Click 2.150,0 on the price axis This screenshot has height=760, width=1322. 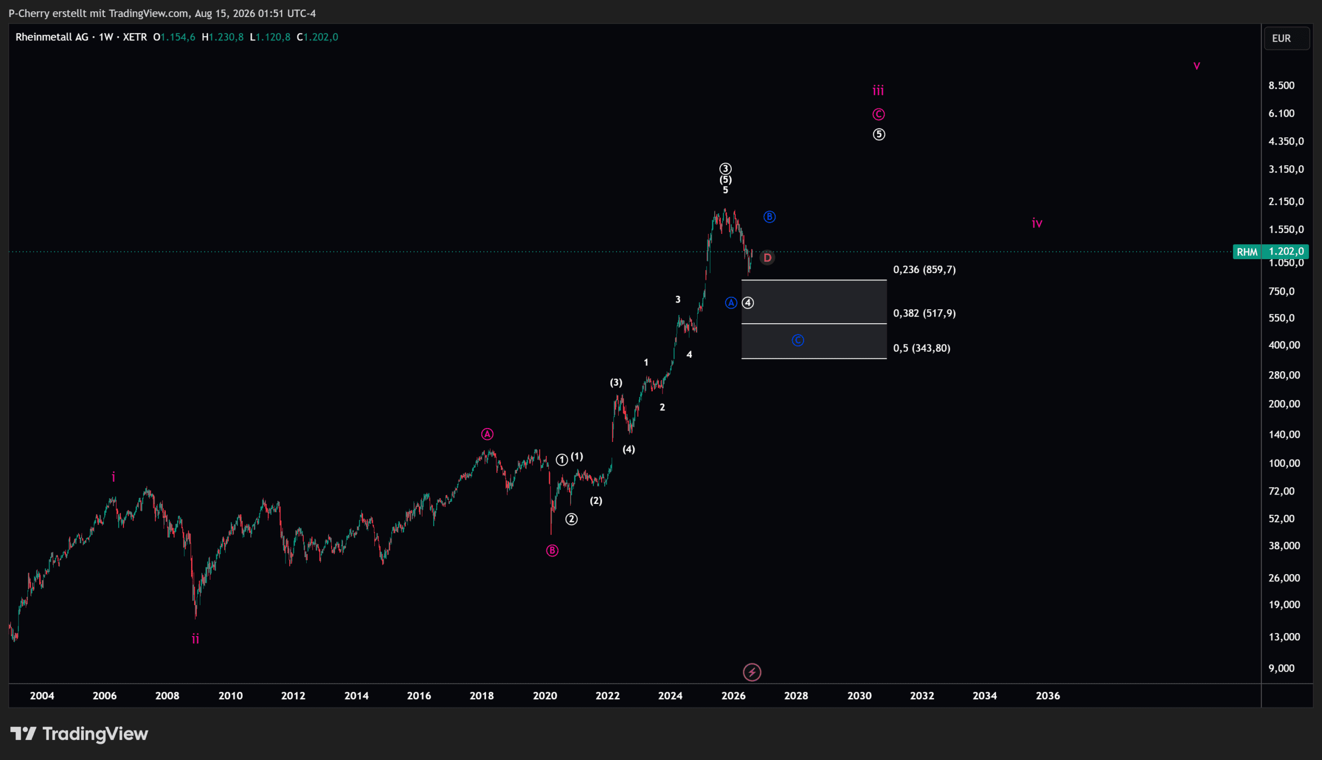click(1286, 201)
